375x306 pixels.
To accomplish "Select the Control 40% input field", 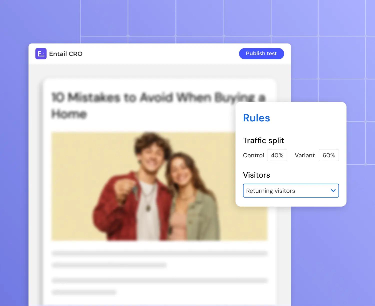I will 277,155.
